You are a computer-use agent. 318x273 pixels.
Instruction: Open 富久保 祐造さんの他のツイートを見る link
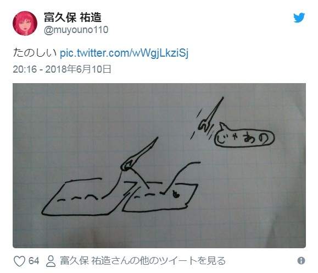coord(143,261)
